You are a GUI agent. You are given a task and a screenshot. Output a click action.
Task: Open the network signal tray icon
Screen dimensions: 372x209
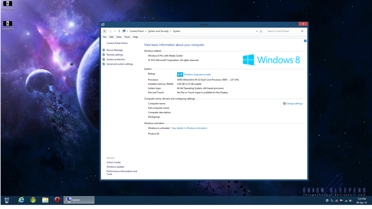[x=346, y=201]
